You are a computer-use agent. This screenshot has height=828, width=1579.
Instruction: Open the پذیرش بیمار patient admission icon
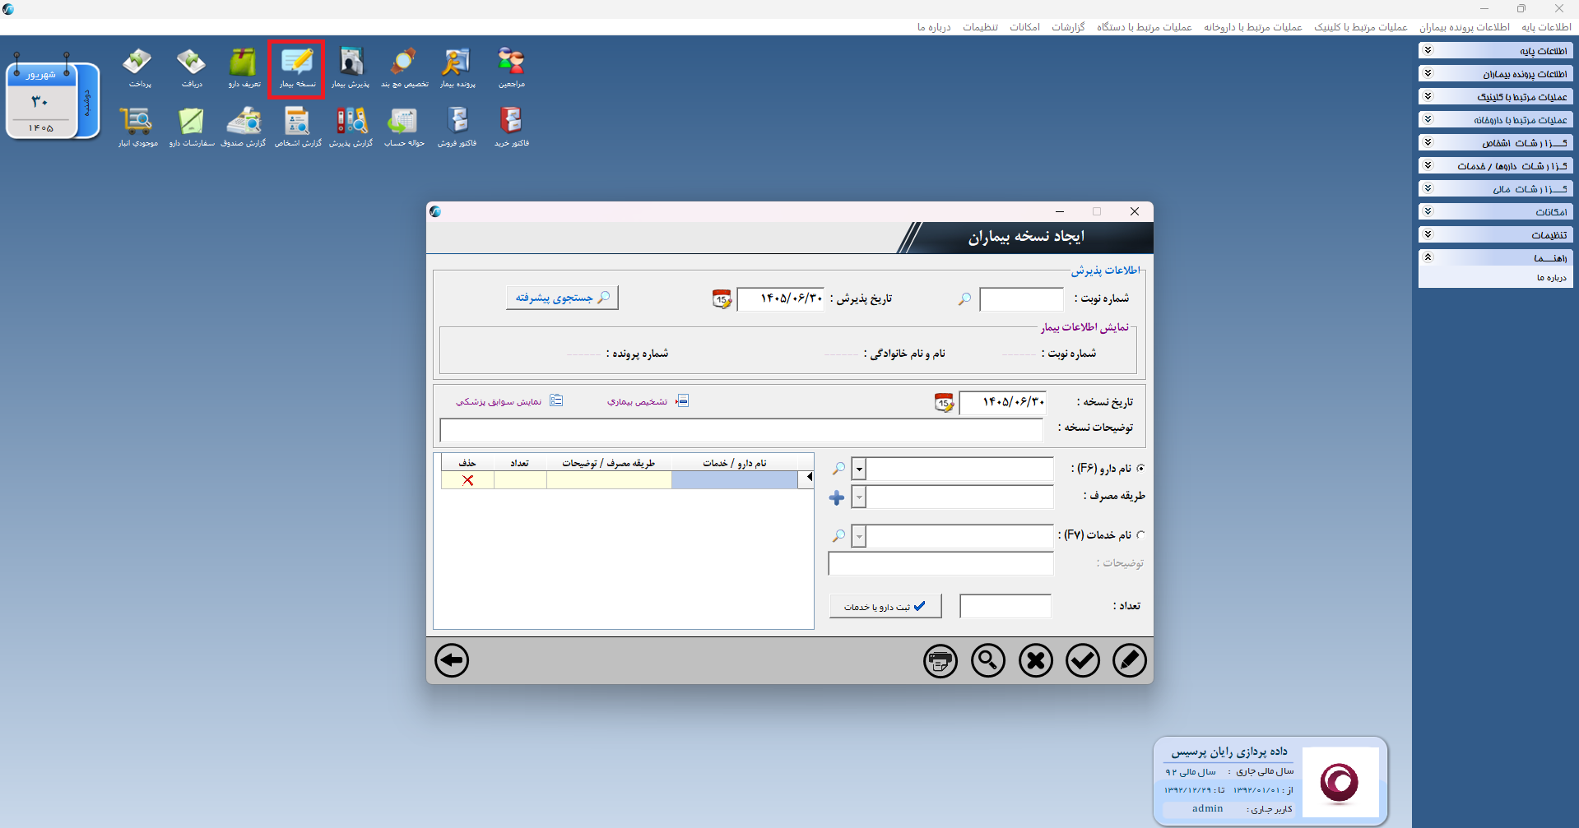[x=351, y=67]
